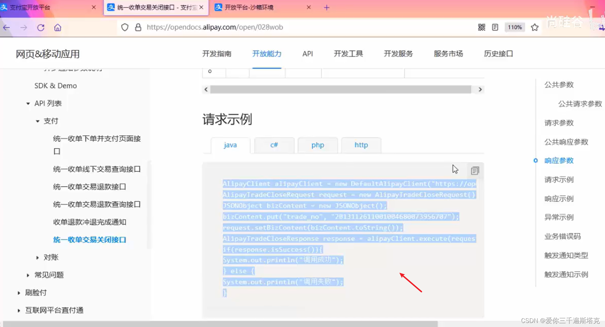
Task: Open 开发服务 in the top navigation
Action: (x=398, y=54)
